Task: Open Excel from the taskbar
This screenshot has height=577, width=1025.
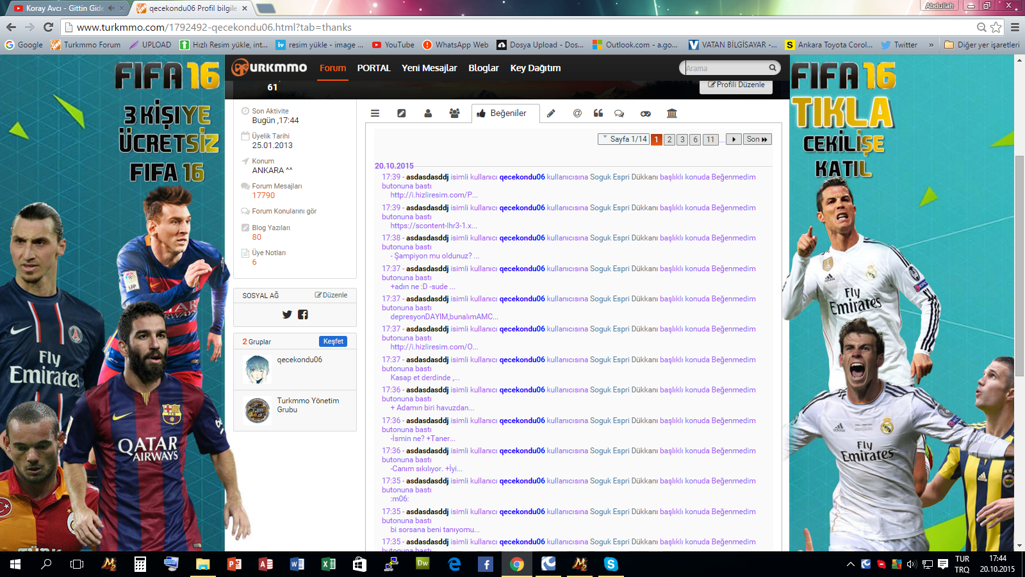Action: [329, 564]
